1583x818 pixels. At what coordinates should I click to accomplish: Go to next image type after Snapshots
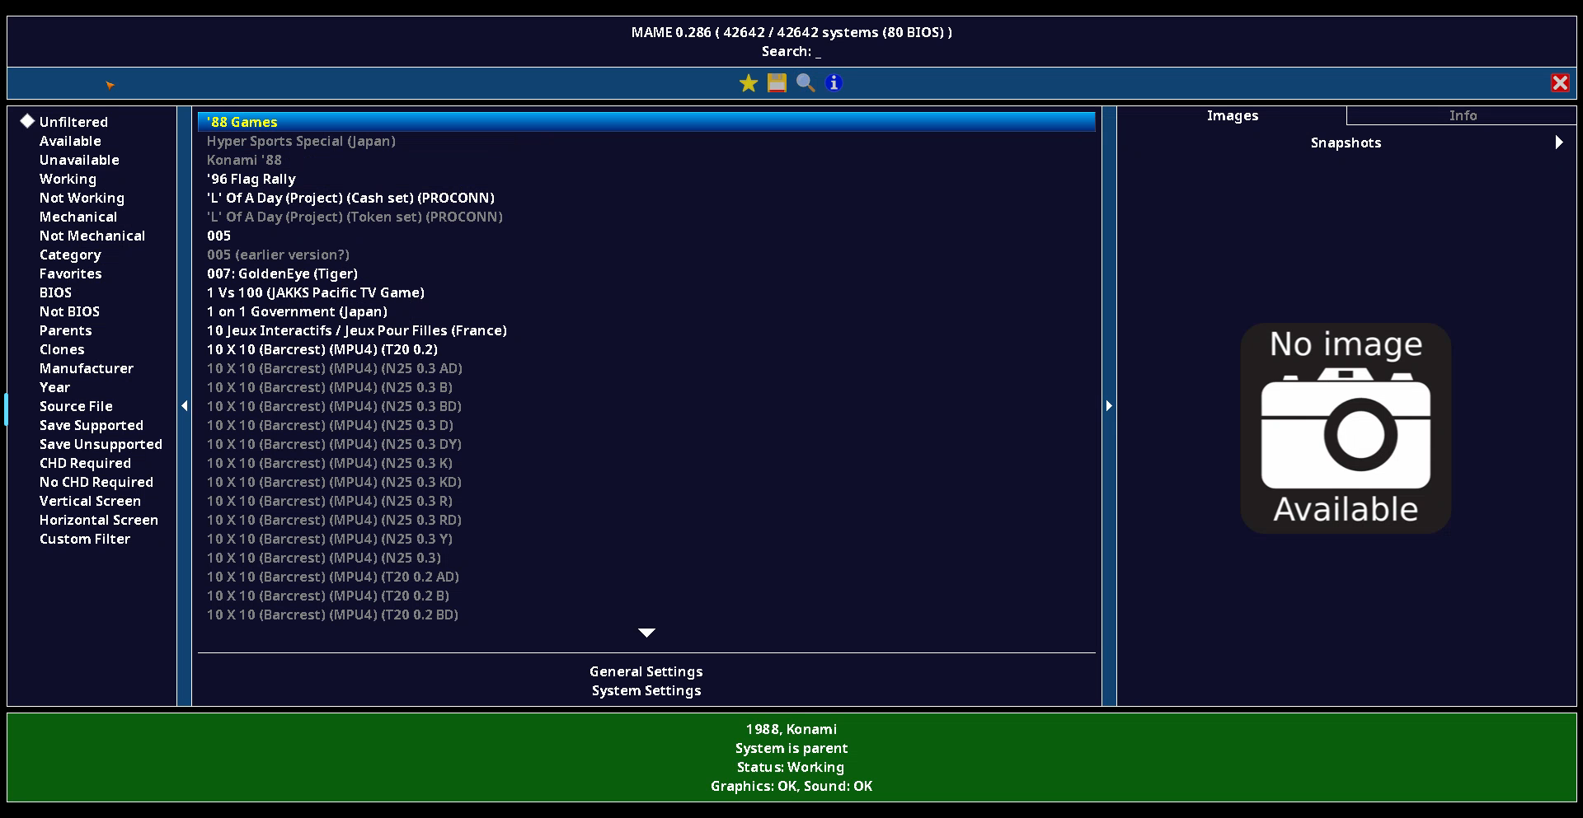coord(1558,143)
